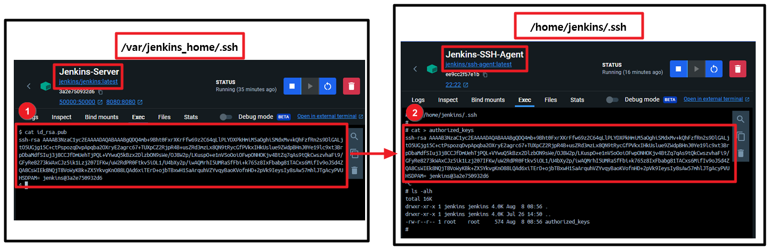Clear the Jenkins-Server terminal
770x249 pixels.
(354, 171)
